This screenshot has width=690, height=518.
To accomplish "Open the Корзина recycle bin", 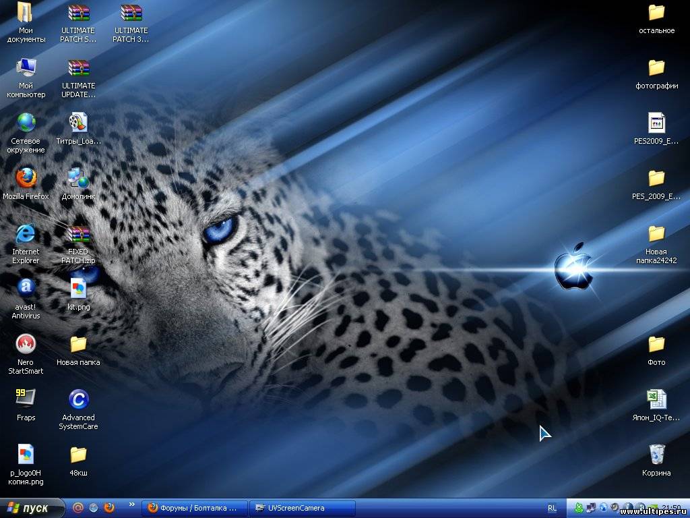I will click(x=656, y=454).
